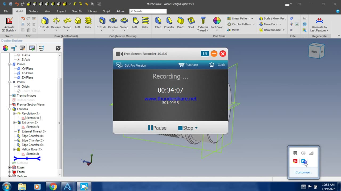The image size is (341, 191).
Task: Save the part from the quick access toolbar
Action: click(11, 4)
